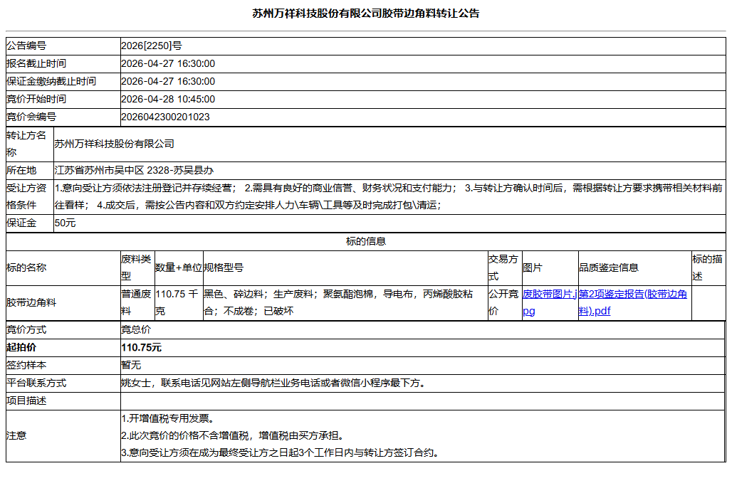
Task: Click the 标的信息 section header
Action: coord(366,241)
